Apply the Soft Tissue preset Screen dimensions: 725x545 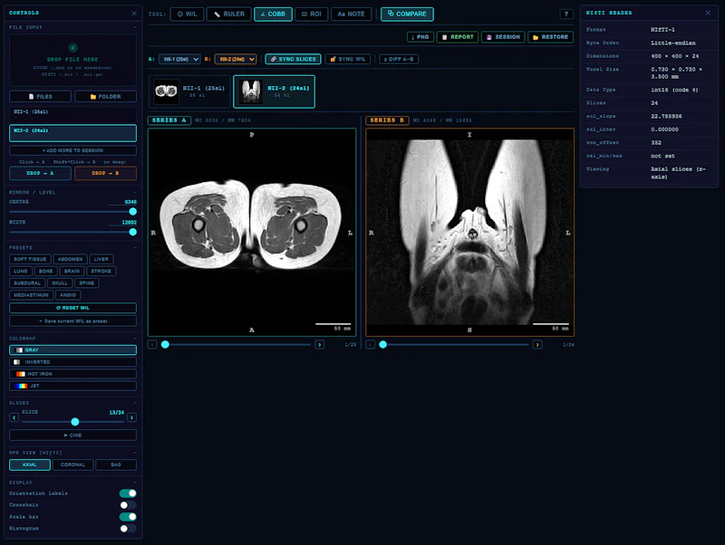(x=30, y=259)
